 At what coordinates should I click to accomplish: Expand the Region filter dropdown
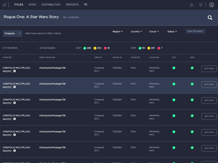118,32
